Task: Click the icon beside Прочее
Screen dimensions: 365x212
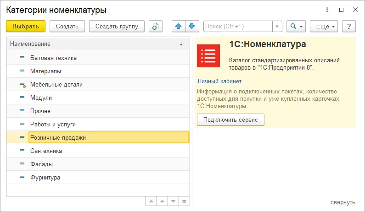Action: [22, 110]
